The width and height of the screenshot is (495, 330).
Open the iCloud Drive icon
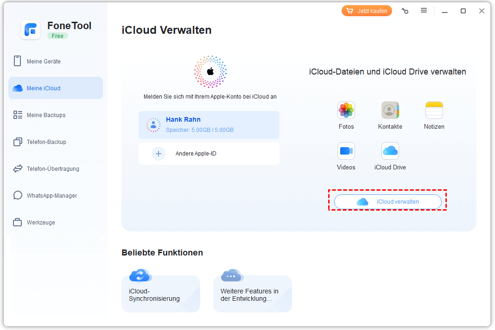(x=390, y=151)
